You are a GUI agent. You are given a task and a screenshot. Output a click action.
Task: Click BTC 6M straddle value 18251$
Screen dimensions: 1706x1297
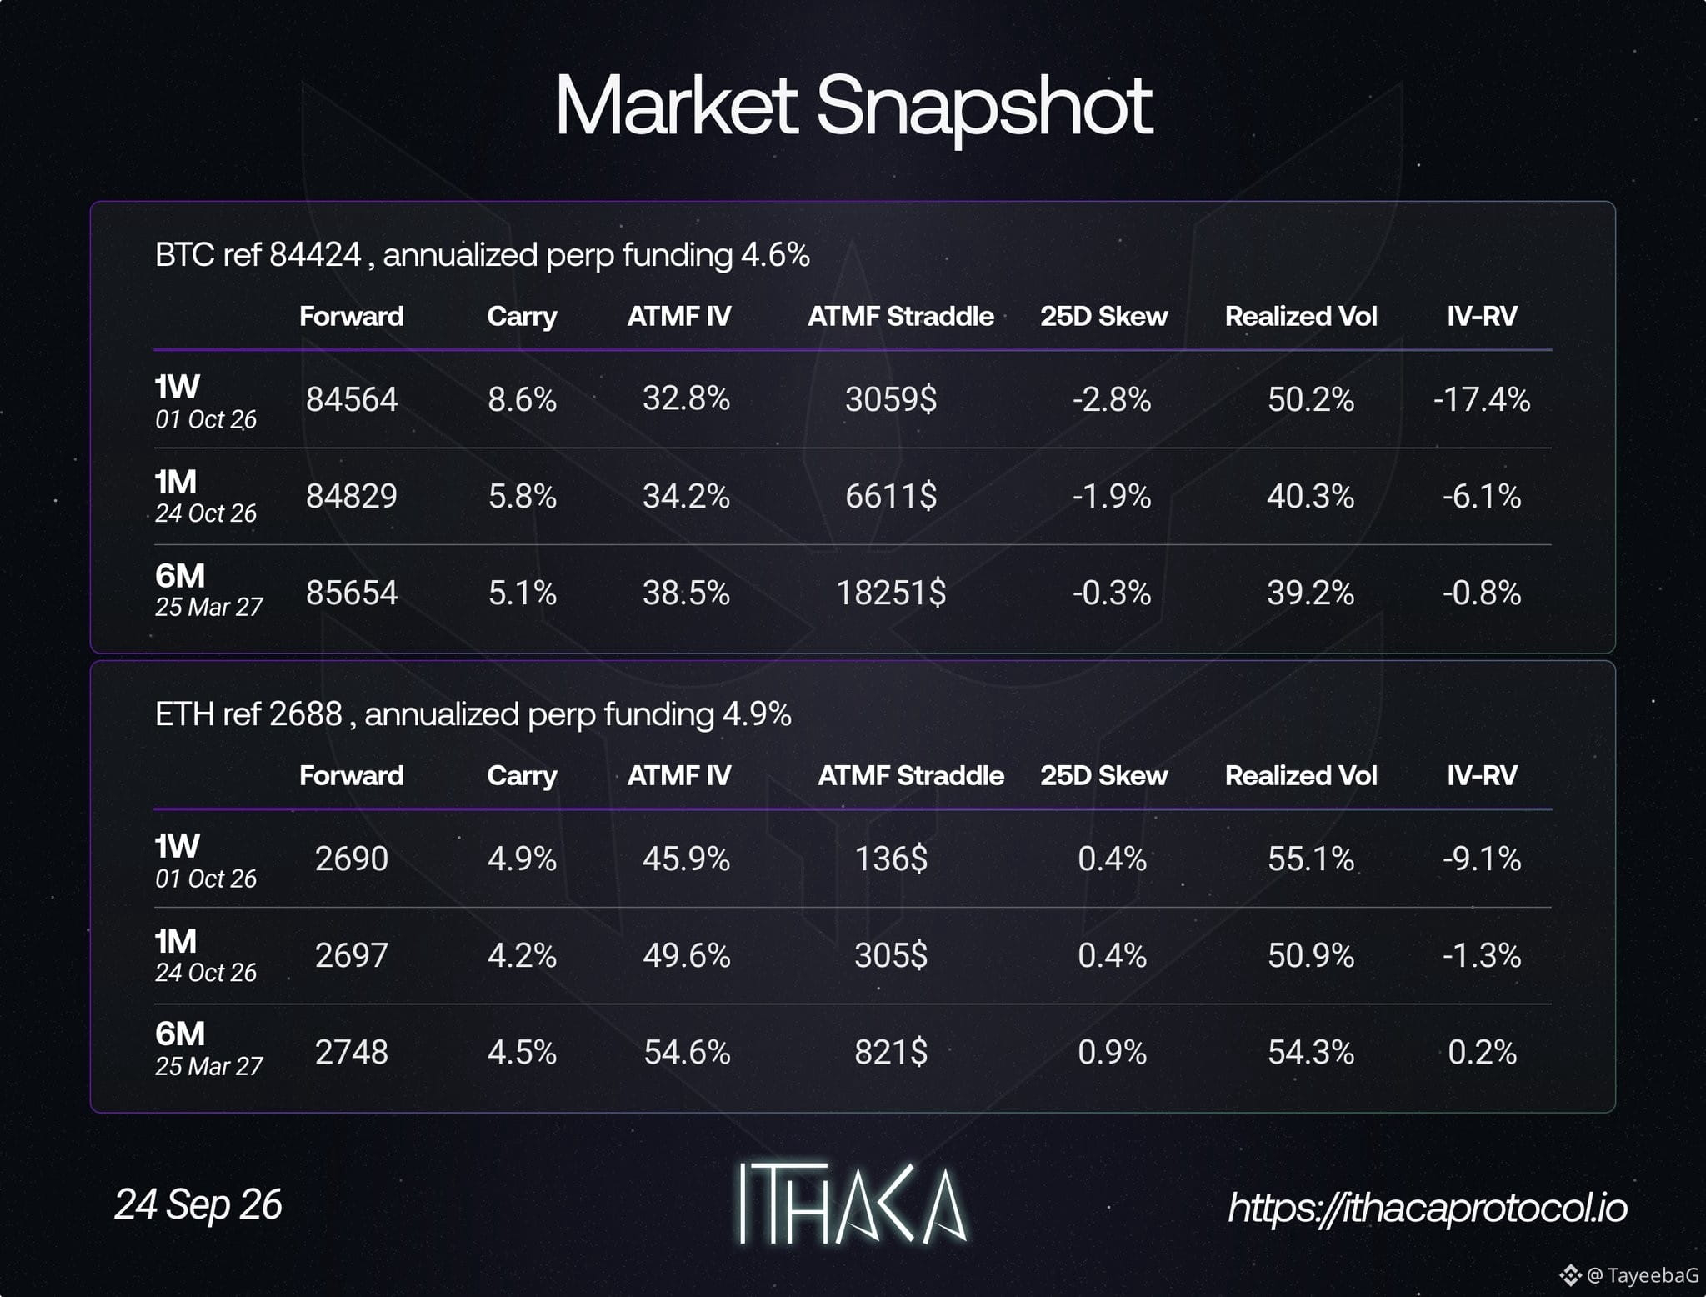tap(891, 593)
